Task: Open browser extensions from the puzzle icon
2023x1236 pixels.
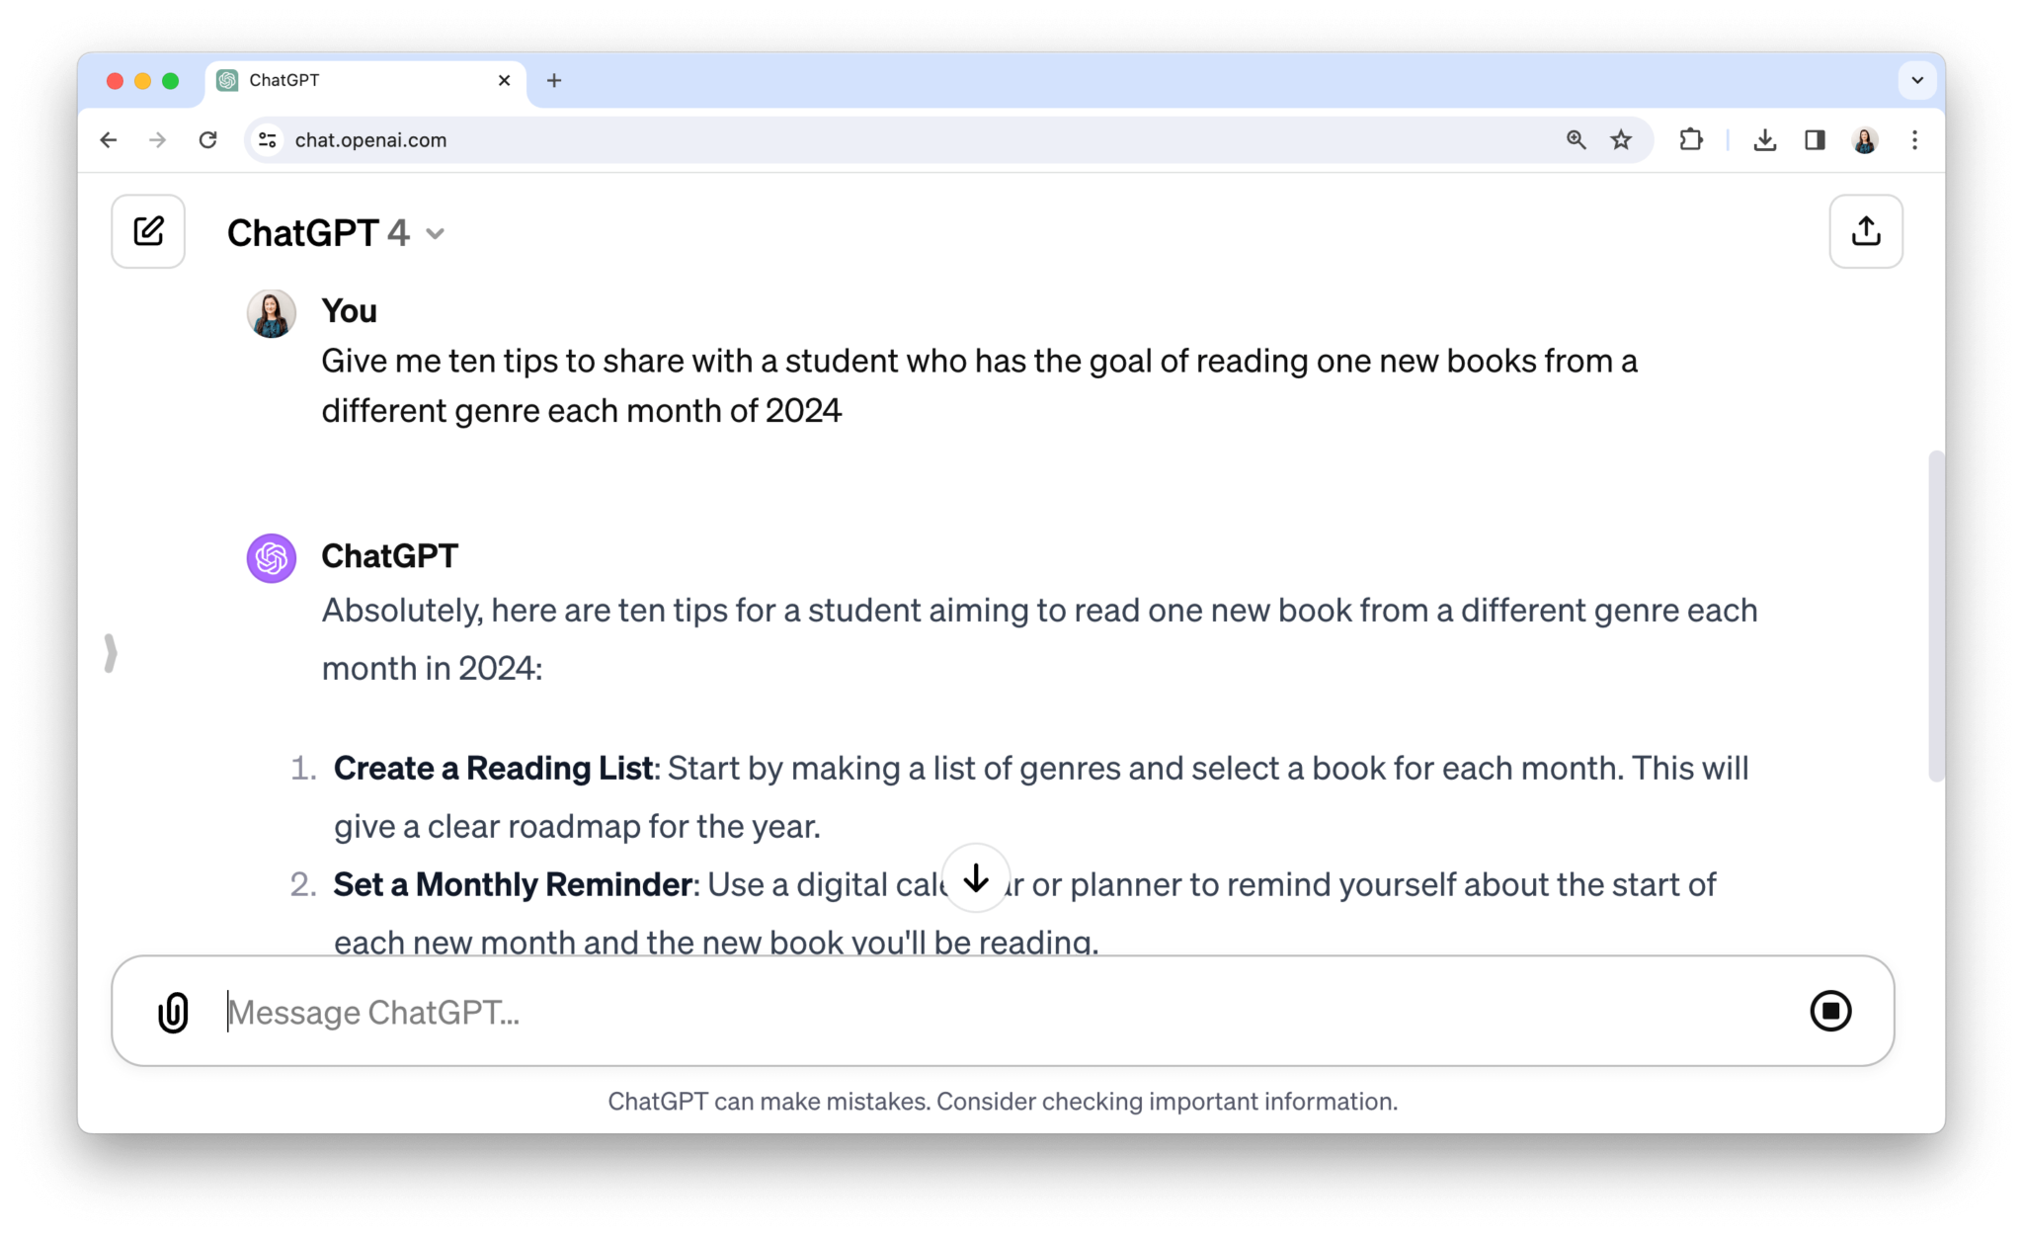Action: tap(1691, 139)
